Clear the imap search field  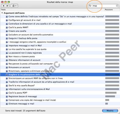tap(117, 6)
